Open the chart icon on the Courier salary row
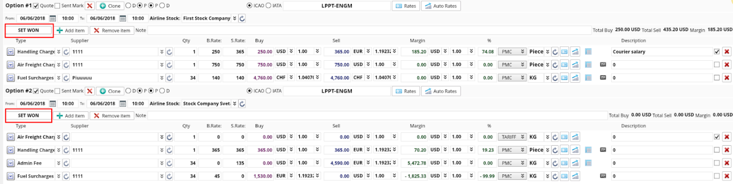 (575, 52)
